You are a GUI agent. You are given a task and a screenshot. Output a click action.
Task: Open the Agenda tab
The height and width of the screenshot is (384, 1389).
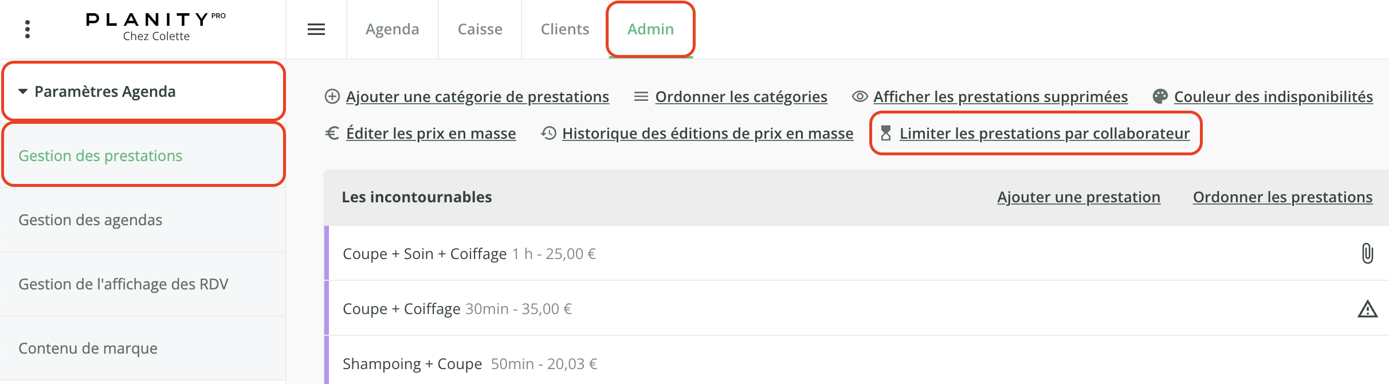pos(393,29)
